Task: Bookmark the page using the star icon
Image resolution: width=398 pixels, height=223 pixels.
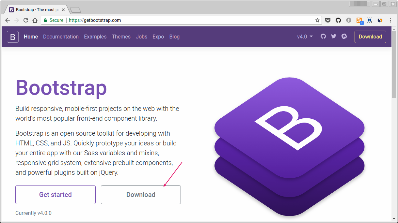Action: point(317,20)
